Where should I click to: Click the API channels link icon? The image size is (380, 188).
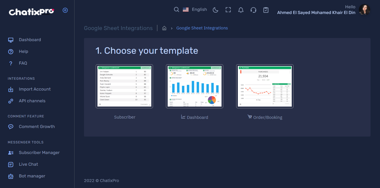click(x=11, y=101)
